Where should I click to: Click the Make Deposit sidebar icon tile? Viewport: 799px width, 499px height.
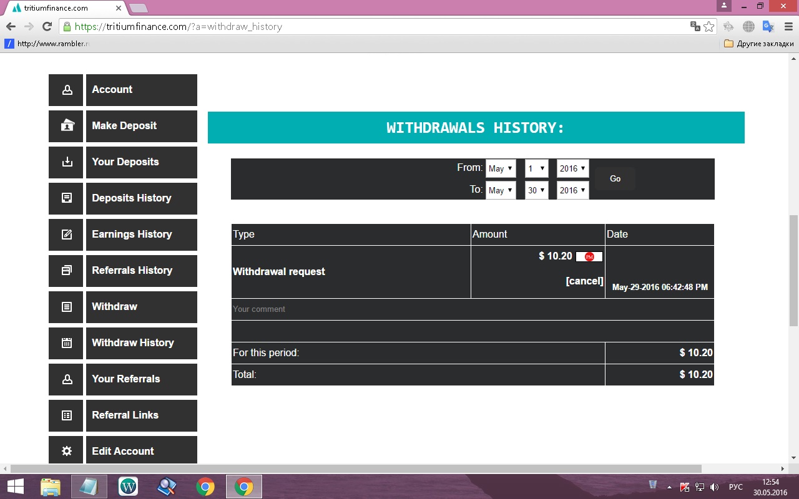pos(66,126)
